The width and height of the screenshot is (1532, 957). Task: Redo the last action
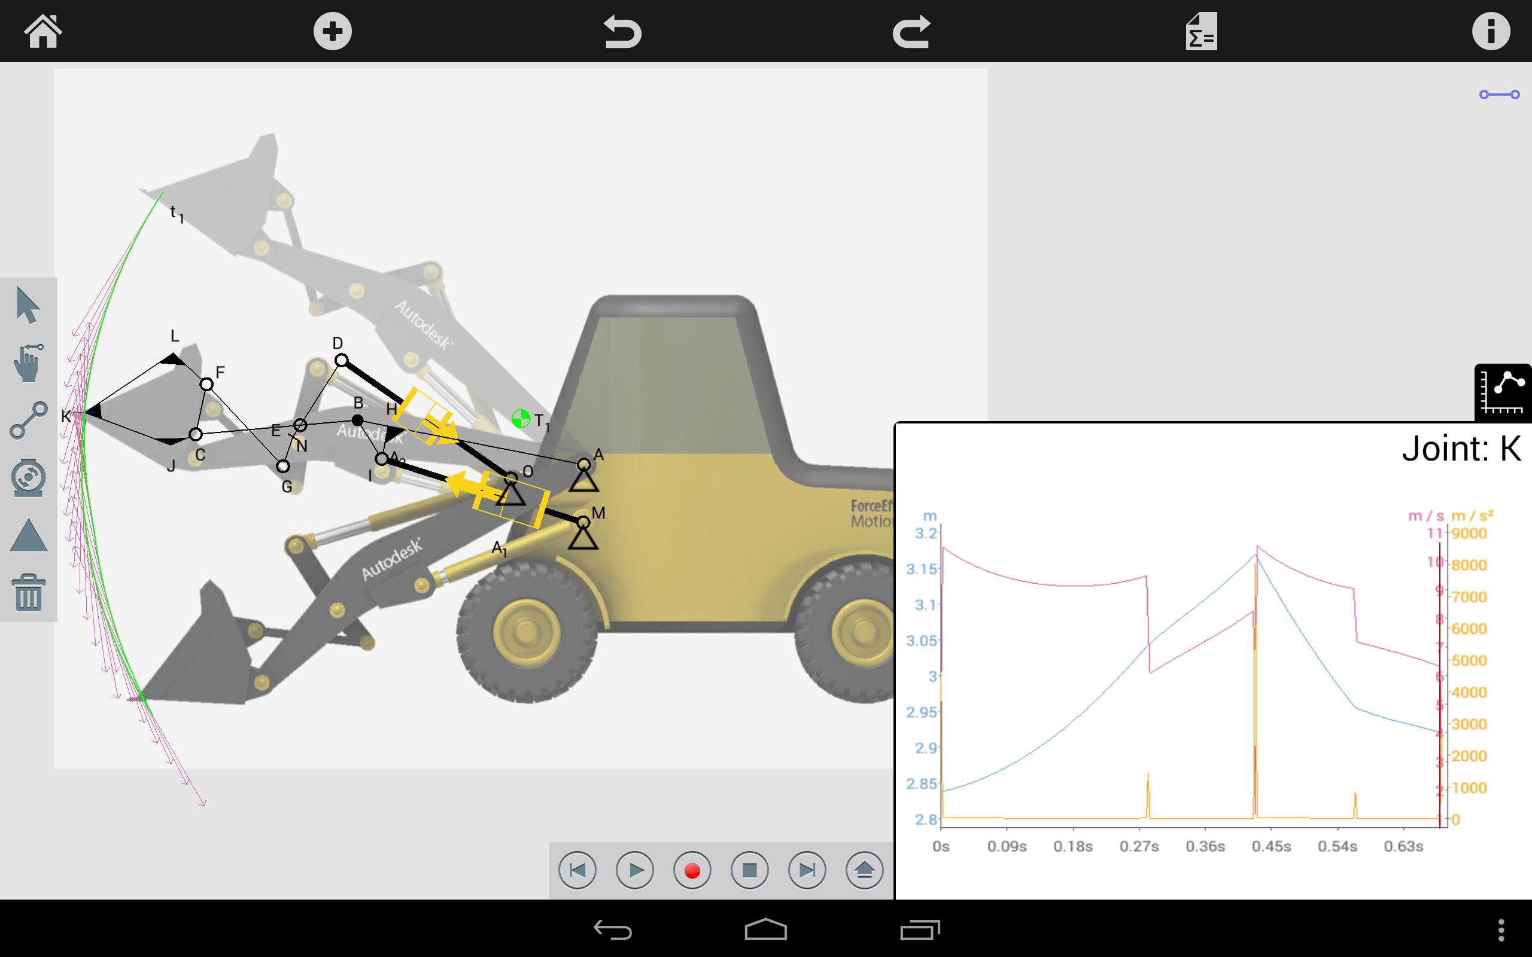(x=911, y=31)
